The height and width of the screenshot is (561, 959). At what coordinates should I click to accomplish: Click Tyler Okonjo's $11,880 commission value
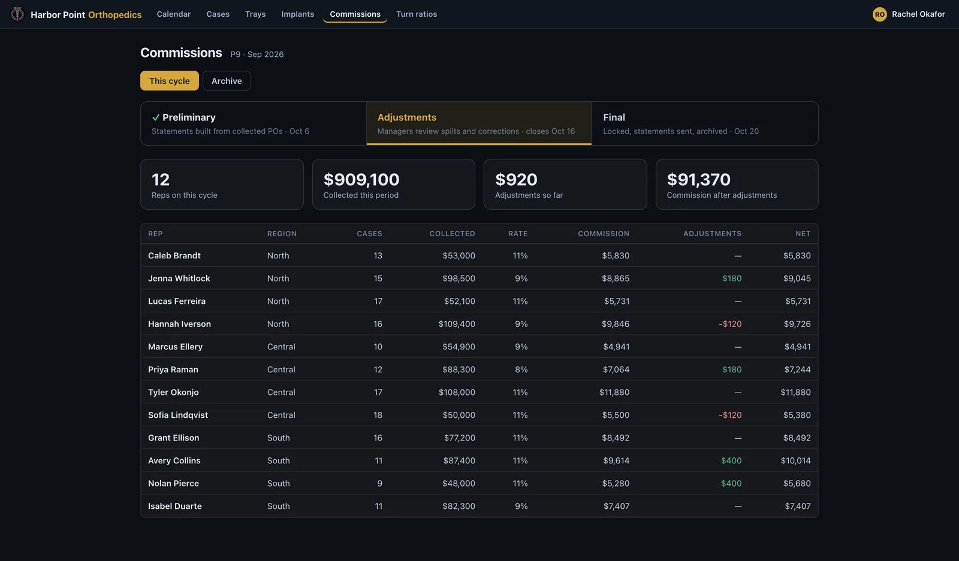(614, 392)
